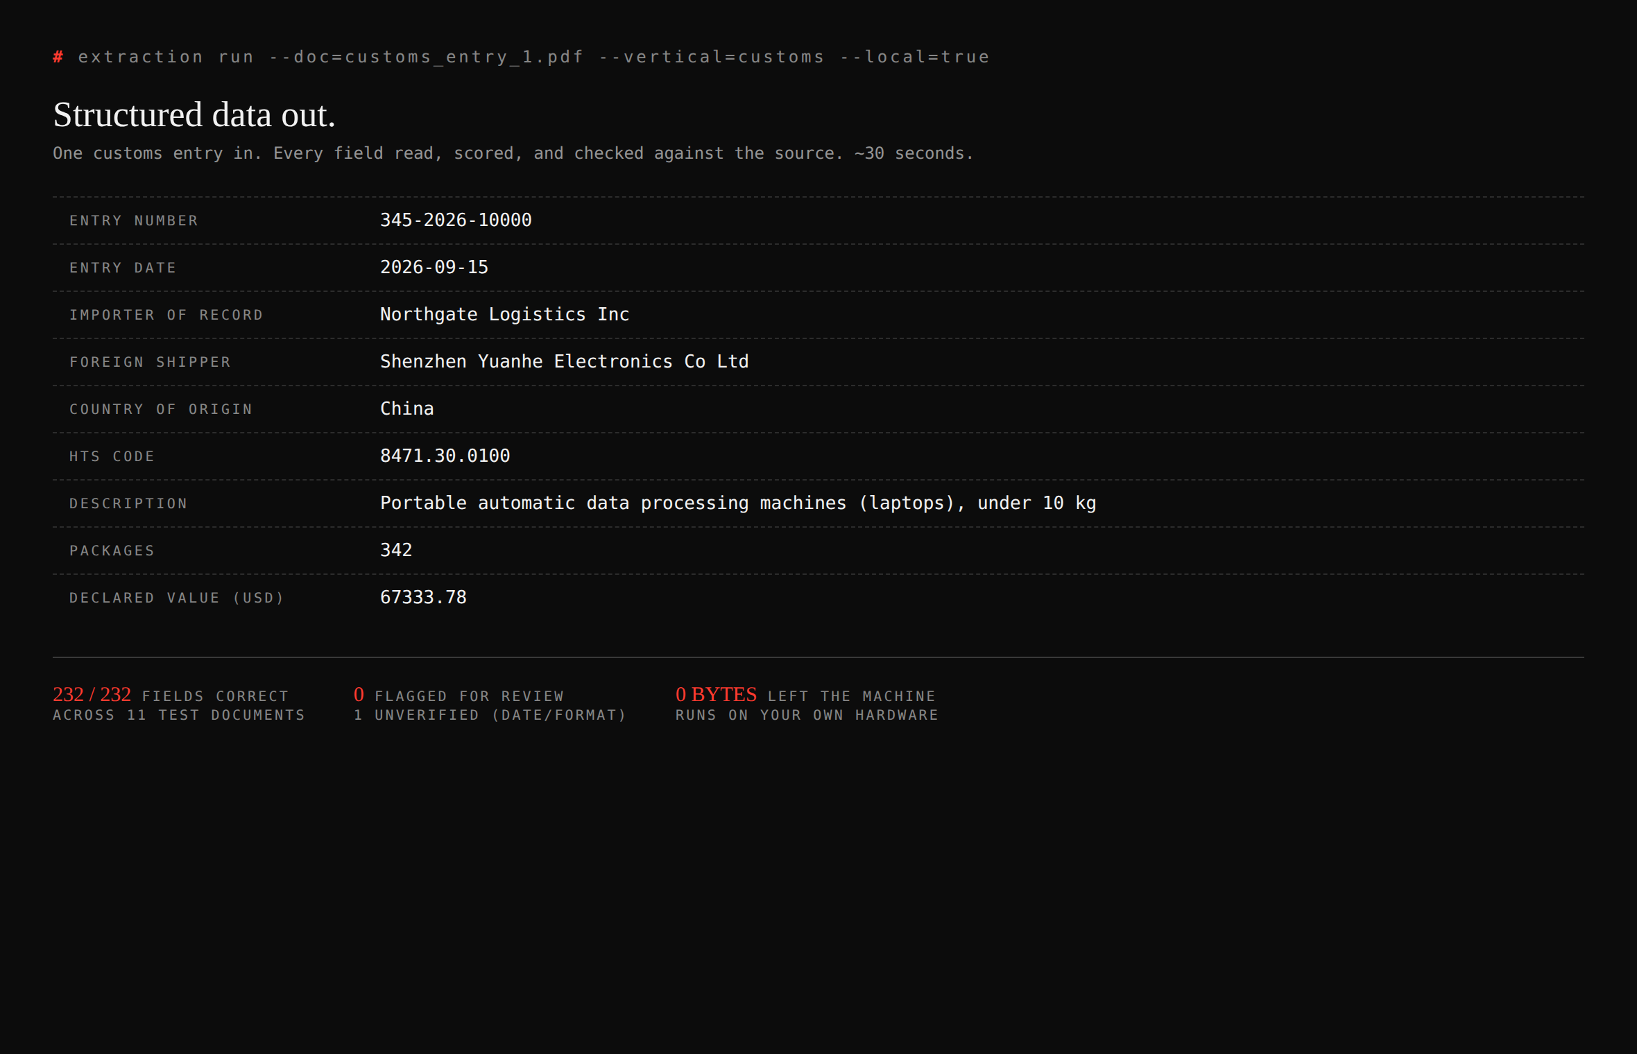
Task: Click the red 0 flagged count
Action: click(359, 694)
